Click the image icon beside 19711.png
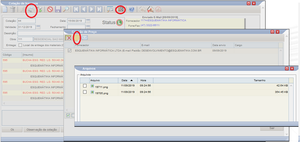The width and height of the screenshot is (300, 142). click(92, 86)
